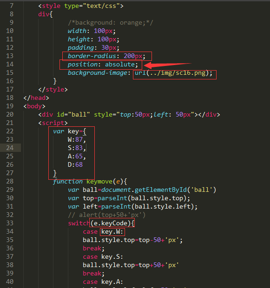The image size is (270, 288).
Task: Click 'getElementById' method call
Action: coord(161,190)
